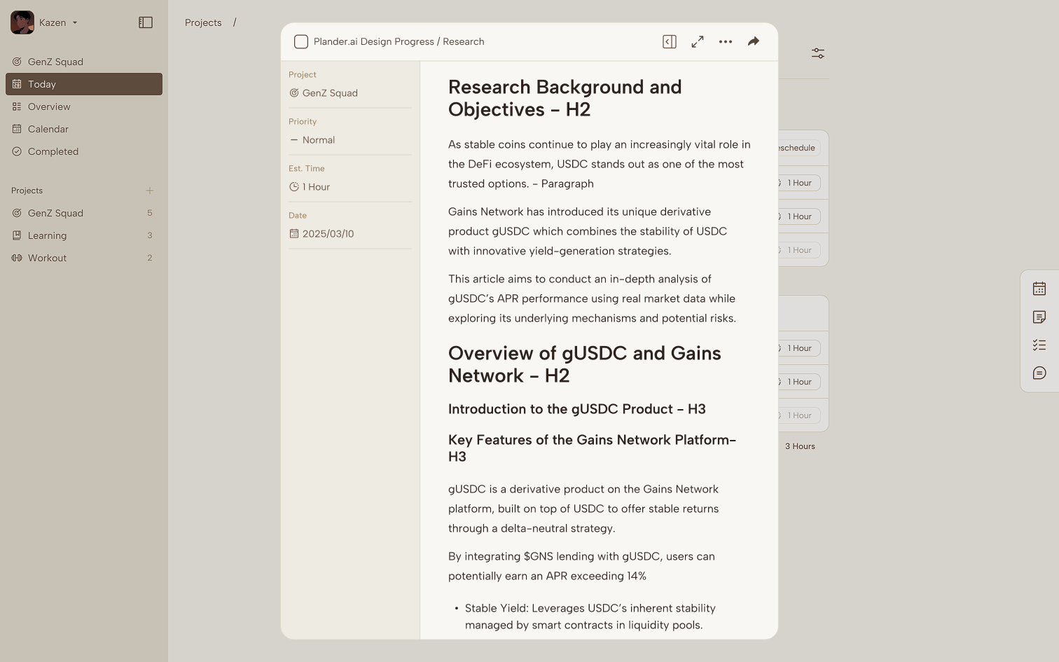
Task: Open the filter settings sliders icon
Action: pos(817,53)
